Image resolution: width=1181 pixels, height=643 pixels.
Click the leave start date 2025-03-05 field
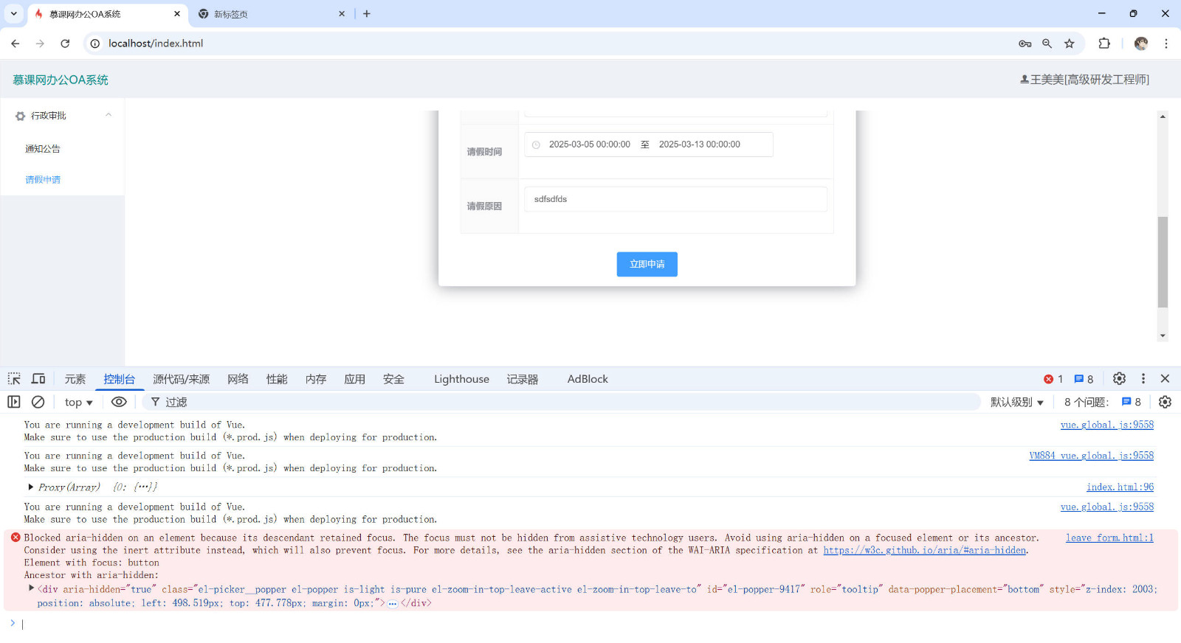589,145
